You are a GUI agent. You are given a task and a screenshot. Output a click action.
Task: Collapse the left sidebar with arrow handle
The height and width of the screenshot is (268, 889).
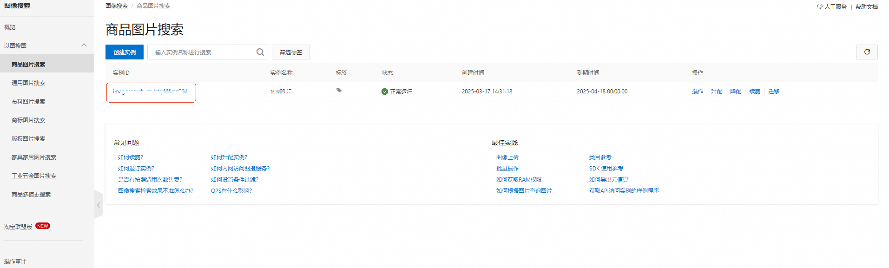[99, 204]
